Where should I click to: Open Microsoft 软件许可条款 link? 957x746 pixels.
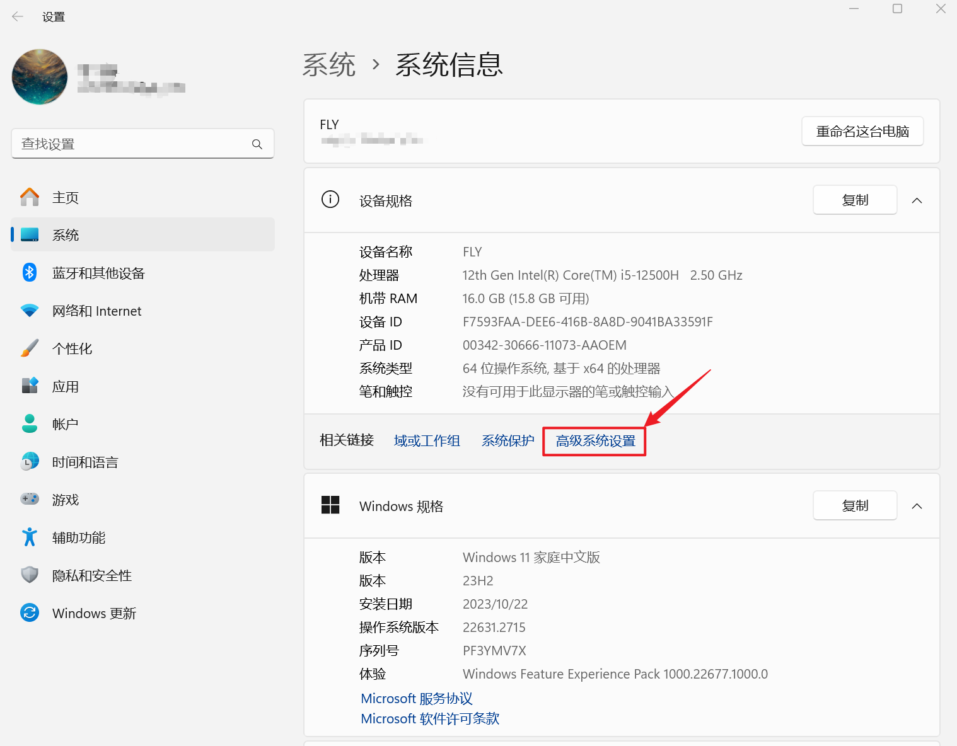point(430,718)
